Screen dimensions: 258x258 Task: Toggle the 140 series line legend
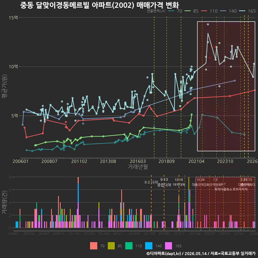pyautogui.click(x=228, y=11)
